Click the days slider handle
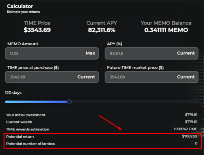The width and height of the screenshot is (204, 155). click(x=69, y=102)
